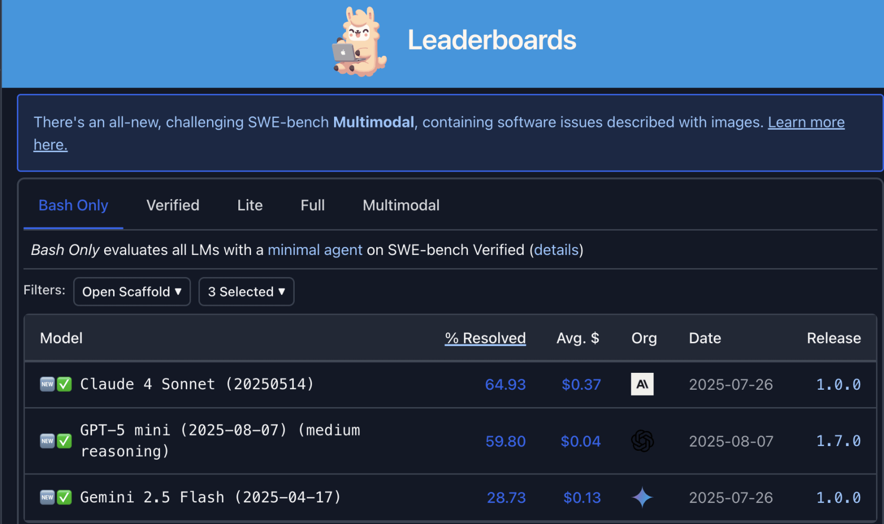This screenshot has width=884, height=524.
Task: Open the minimal agent link
Action: coord(315,250)
